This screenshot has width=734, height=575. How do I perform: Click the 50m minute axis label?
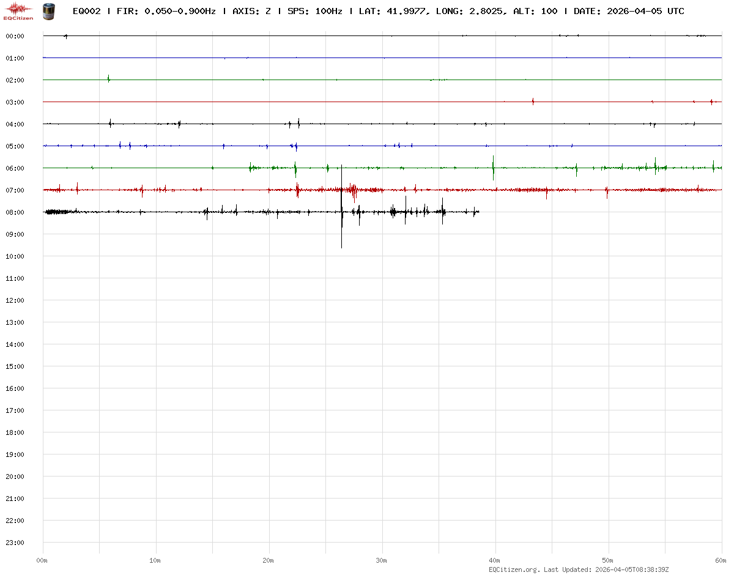coord(607,560)
